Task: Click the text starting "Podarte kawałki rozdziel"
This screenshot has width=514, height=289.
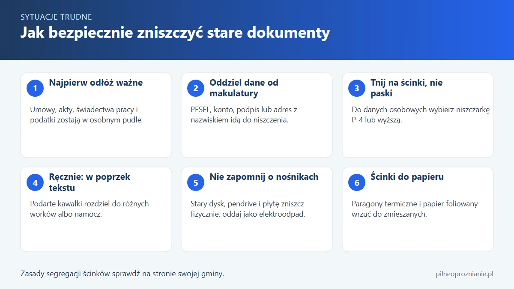Action: 89,209
